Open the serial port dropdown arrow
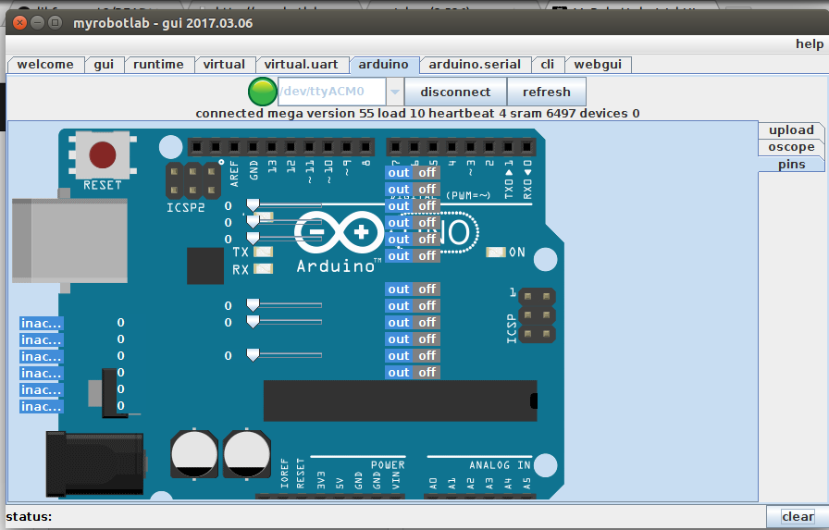The image size is (829, 530). coord(395,92)
